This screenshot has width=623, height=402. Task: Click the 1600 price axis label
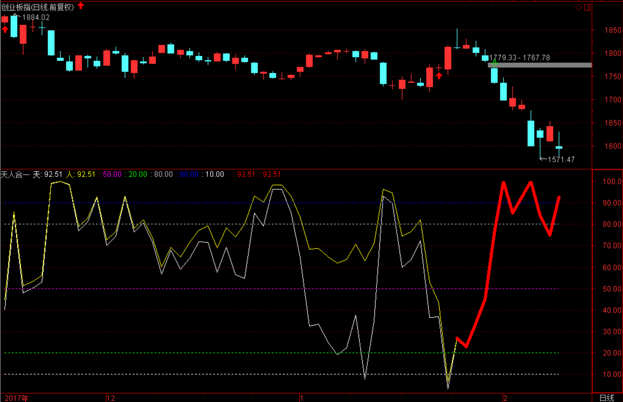(x=613, y=146)
